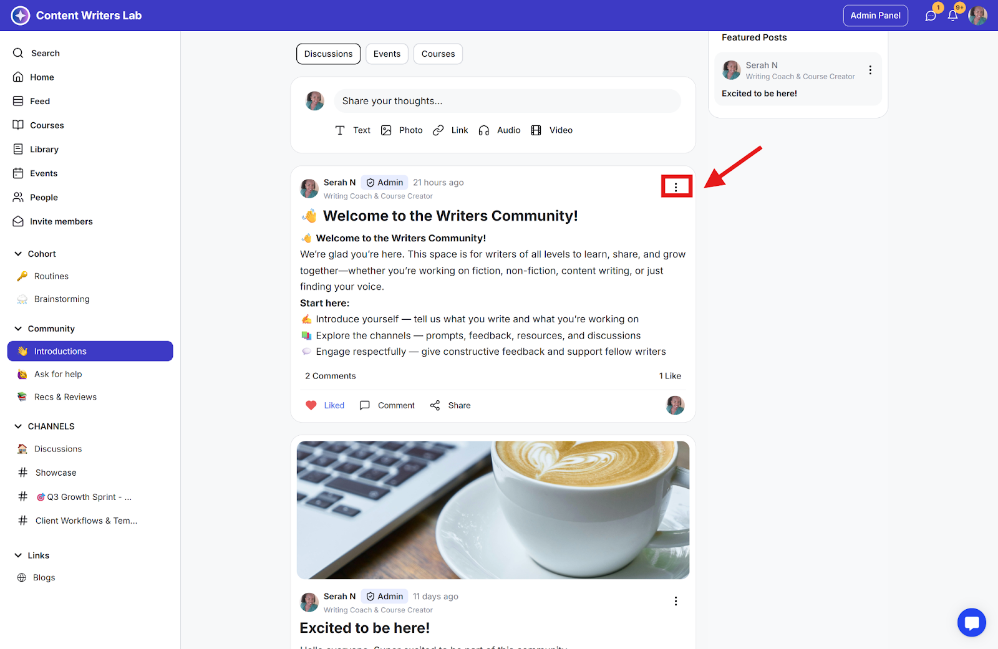Open the Admin Panel
The image size is (998, 649).
point(875,16)
